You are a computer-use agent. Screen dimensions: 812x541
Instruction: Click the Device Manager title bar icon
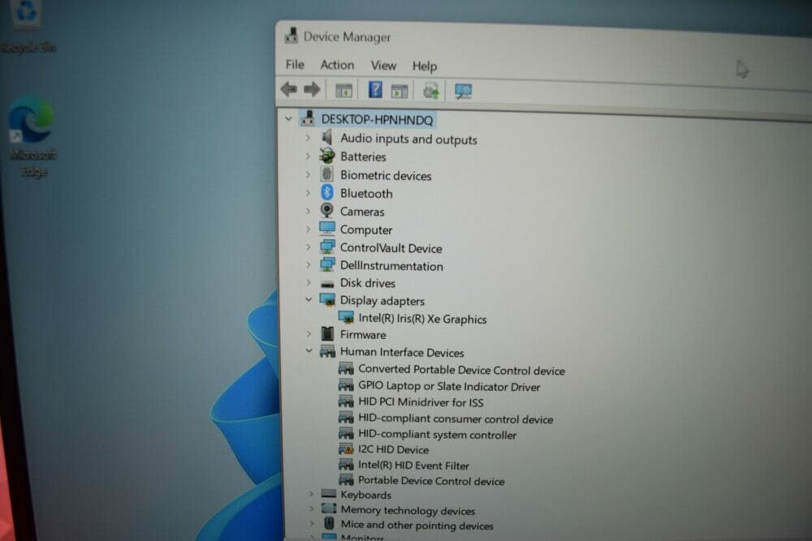[x=291, y=36]
